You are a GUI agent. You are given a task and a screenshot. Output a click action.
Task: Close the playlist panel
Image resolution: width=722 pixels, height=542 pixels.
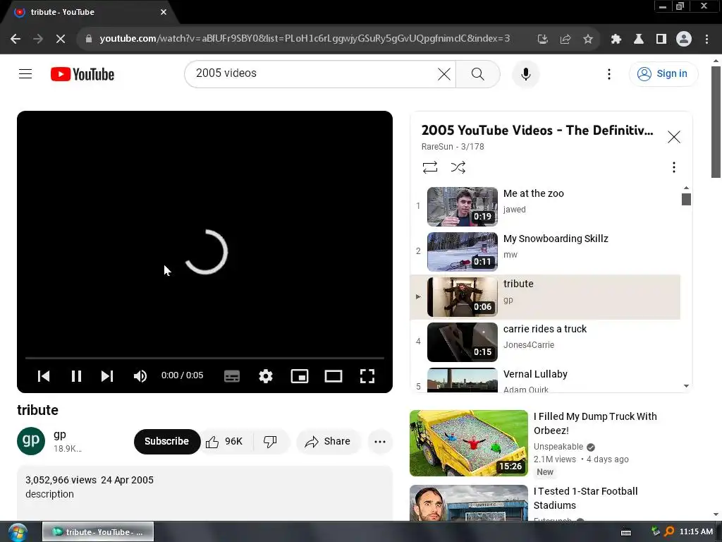[x=673, y=137]
